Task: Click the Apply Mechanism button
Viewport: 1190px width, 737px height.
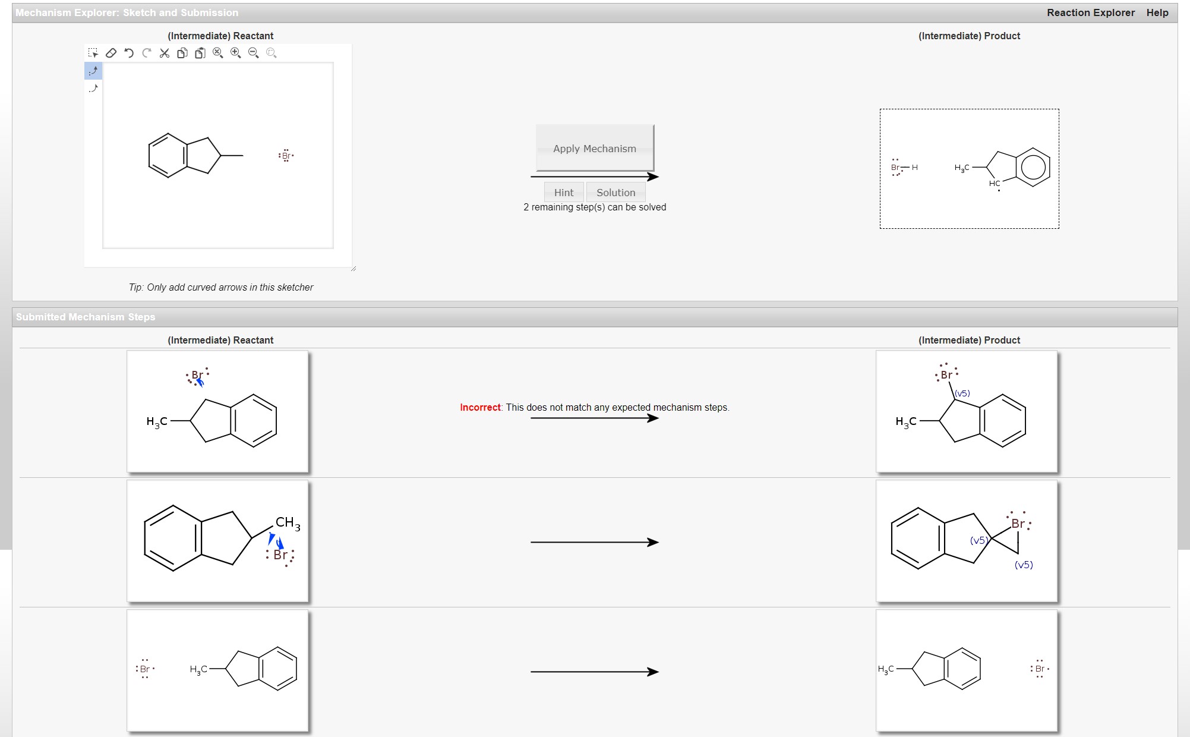Action: coord(594,149)
